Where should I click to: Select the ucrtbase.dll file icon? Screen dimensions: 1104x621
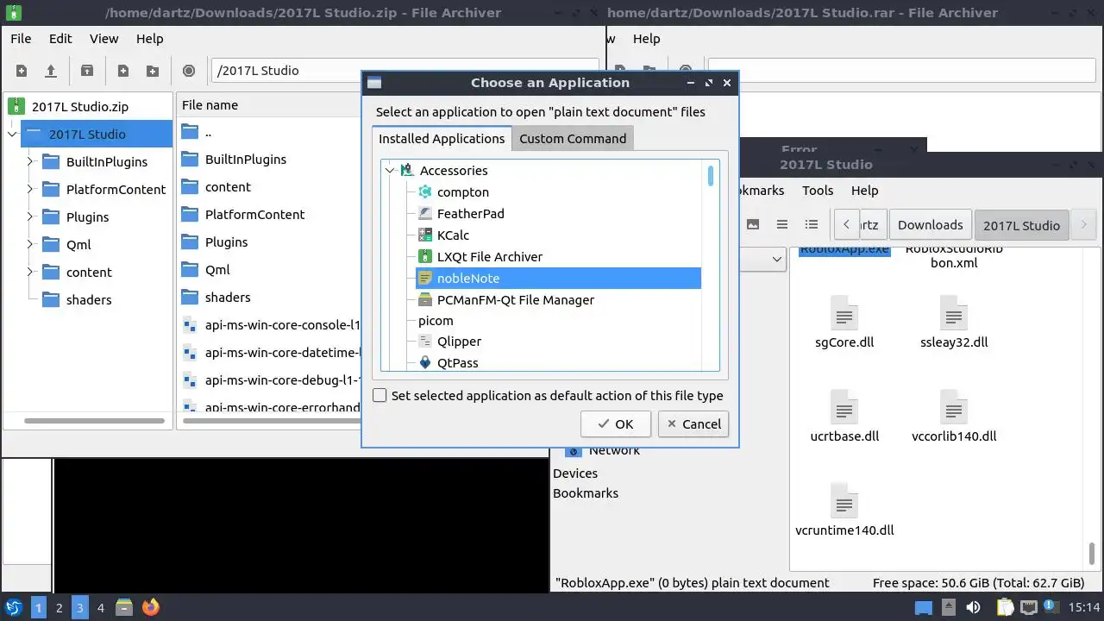coord(844,406)
